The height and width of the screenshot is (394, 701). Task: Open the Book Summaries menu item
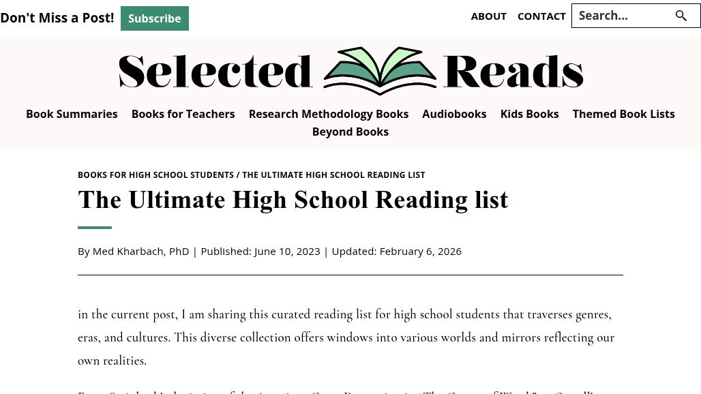[x=72, y=114]
